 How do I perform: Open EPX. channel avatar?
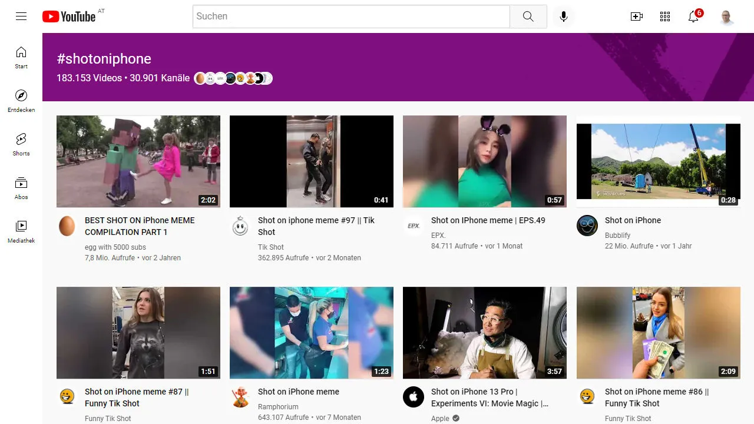[414, 226]
